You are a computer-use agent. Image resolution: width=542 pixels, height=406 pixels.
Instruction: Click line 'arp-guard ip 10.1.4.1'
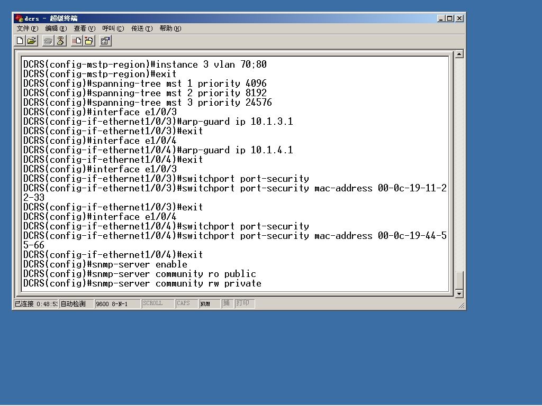coord(158,150)
